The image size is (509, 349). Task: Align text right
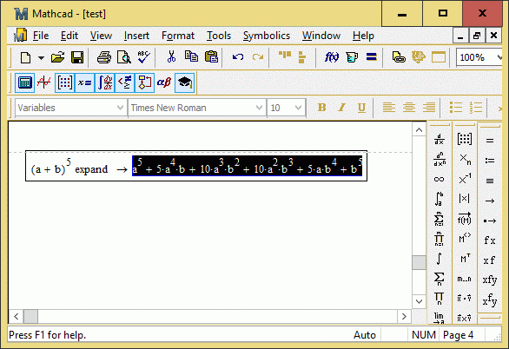pos(429,108)
